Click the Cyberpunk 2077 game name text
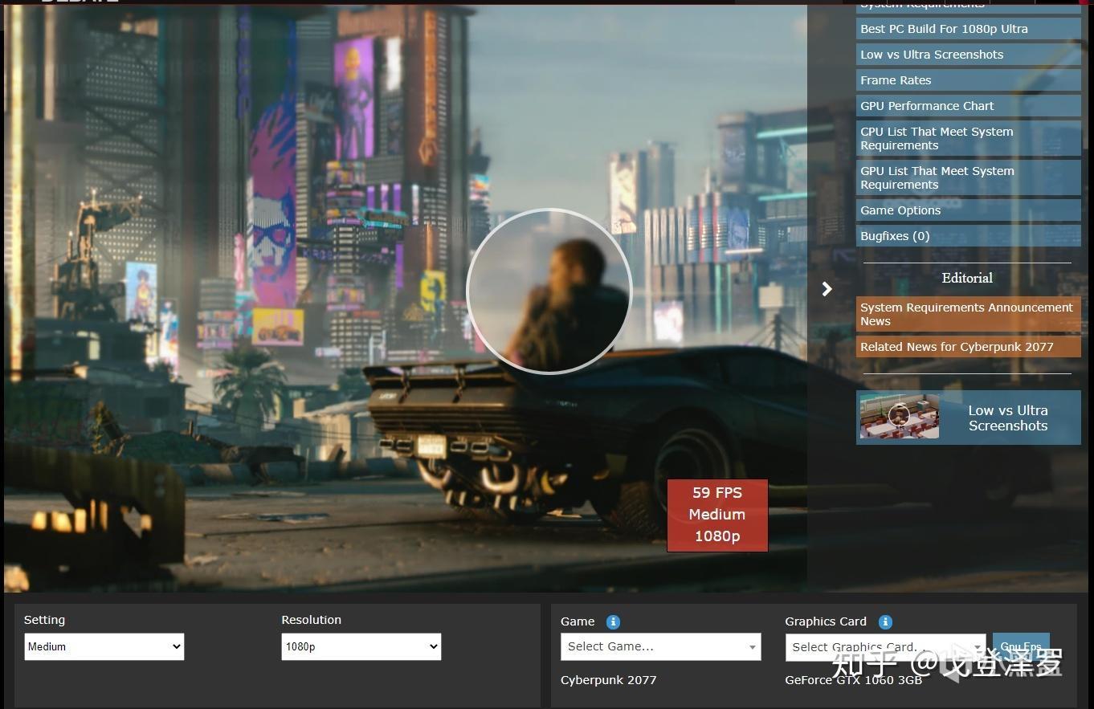Viewport: 1094px width, 709px height. pyautogui.click(x=608, y=680)
